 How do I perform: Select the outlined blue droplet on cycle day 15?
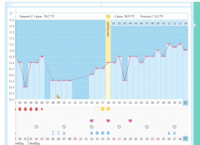(x=92, y=133)
